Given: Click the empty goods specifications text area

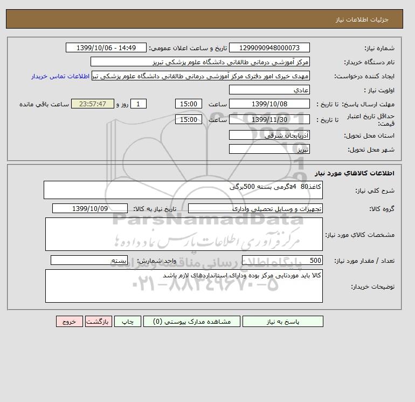Looking at the screenshot, I should click(x=184, y=234).
